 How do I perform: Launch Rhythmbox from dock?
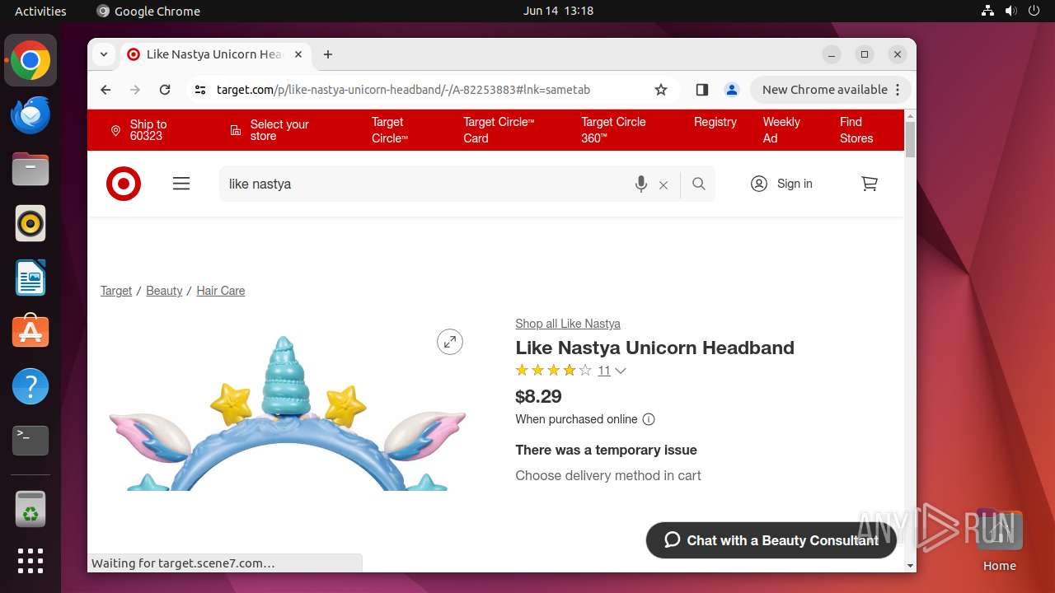pos(30,223)
